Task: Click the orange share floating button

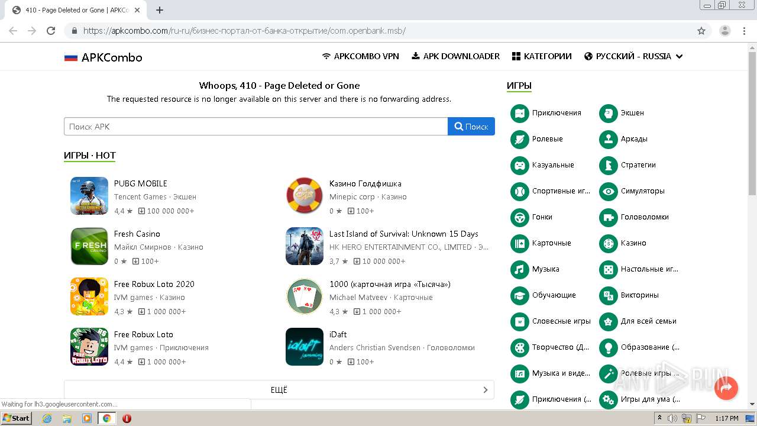Action: point(726,388)
